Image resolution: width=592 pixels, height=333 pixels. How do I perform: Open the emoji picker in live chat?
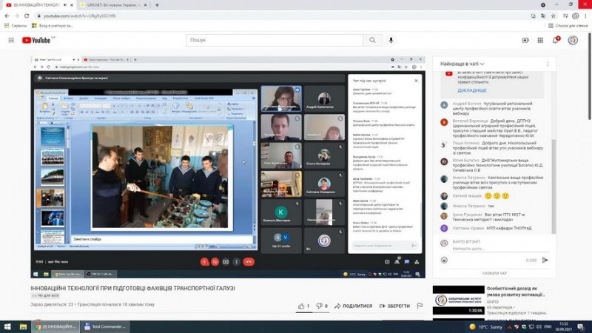tap(444, 260)
